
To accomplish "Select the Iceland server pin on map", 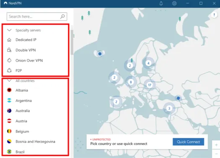I will pyautogui.click(x=100, y=54).
